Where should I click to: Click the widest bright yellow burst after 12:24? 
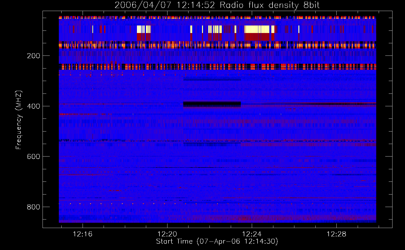click(x=257, y=29)
